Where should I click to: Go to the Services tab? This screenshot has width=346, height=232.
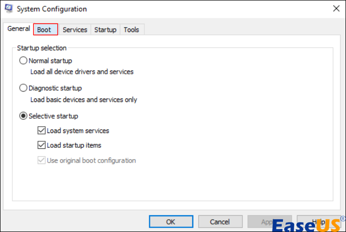point(75,30)
